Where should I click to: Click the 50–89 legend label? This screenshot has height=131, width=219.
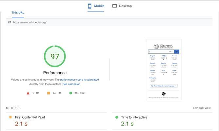pos(57,93)
